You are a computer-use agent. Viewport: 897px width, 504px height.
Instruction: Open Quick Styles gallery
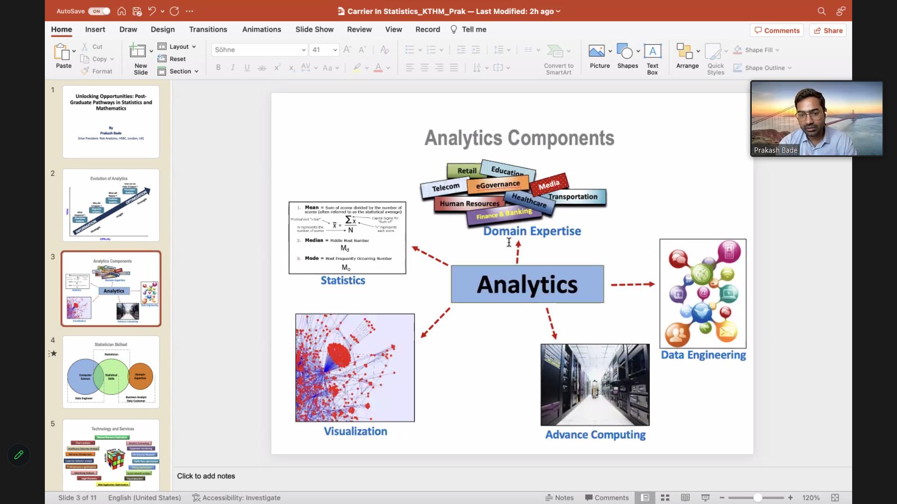(715, 59)
